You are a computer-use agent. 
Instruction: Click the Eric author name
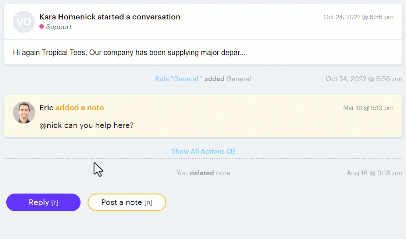(46, 108)
